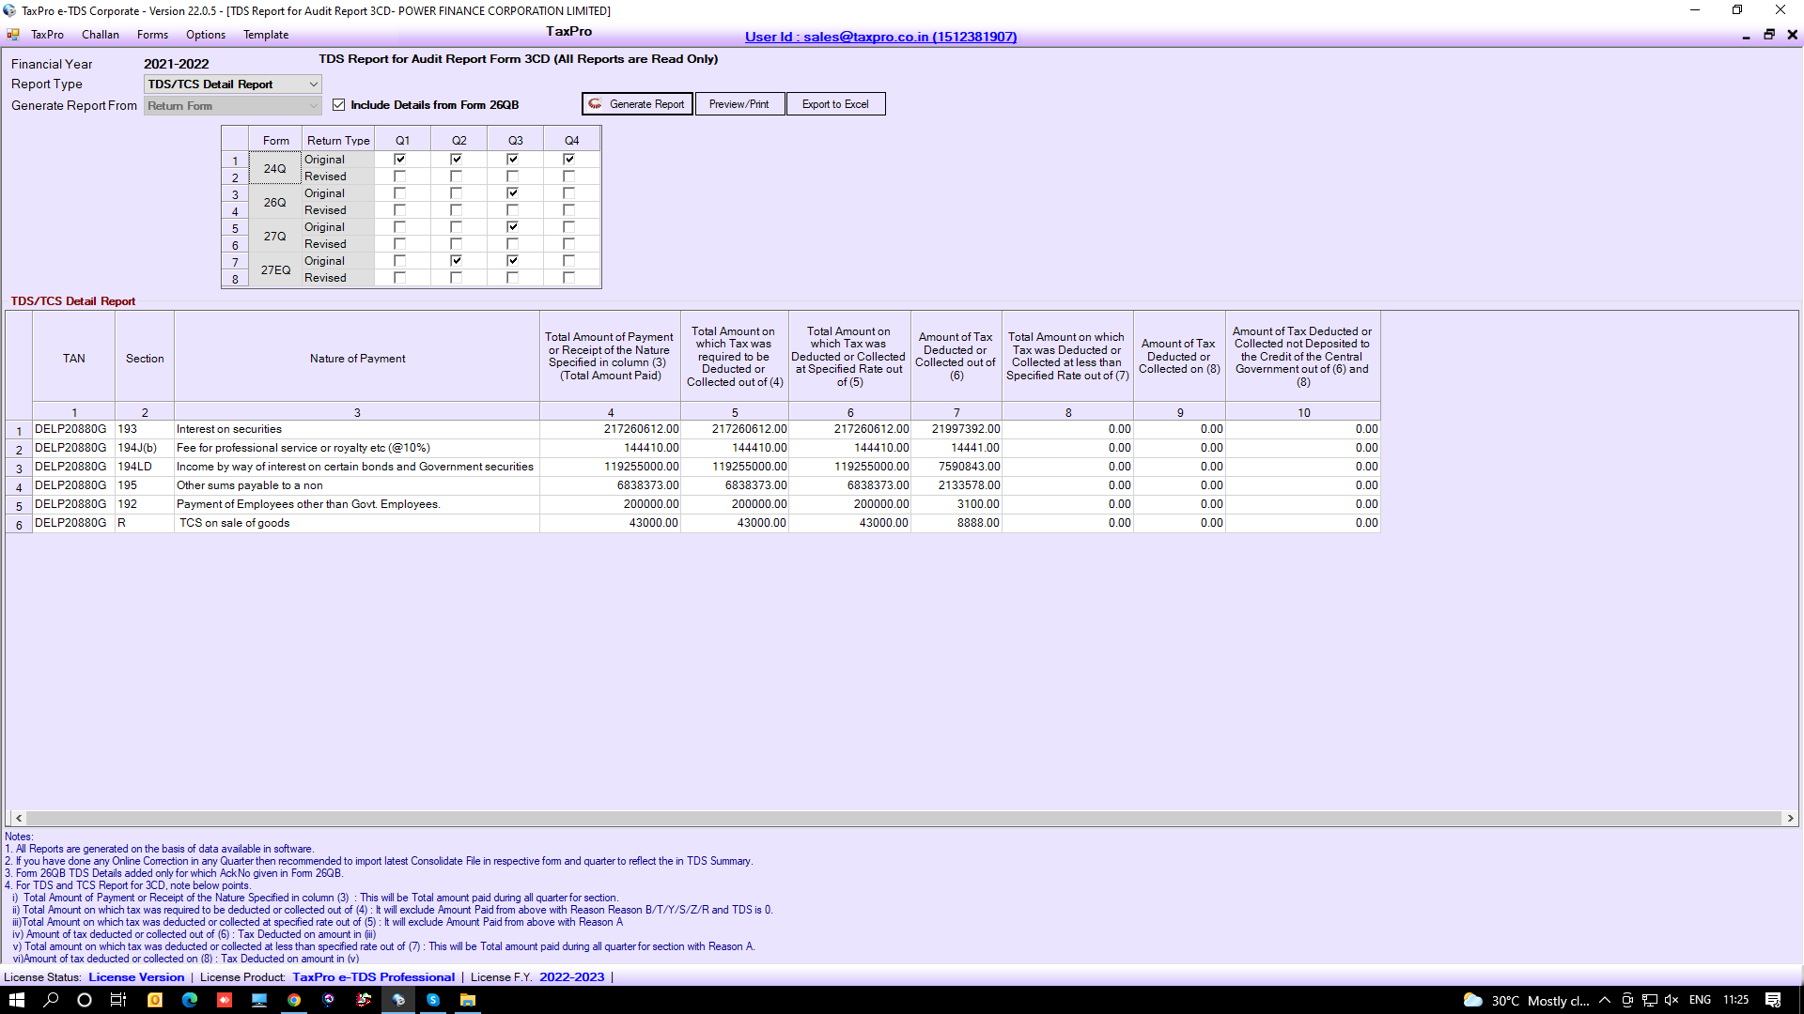The width and height of the screenshot is (1804, 1014).
Task: Open the Template menu
Action: click(266, 35)
